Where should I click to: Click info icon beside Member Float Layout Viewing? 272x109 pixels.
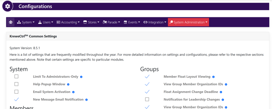pyautogui.click(x=213, y=77)
